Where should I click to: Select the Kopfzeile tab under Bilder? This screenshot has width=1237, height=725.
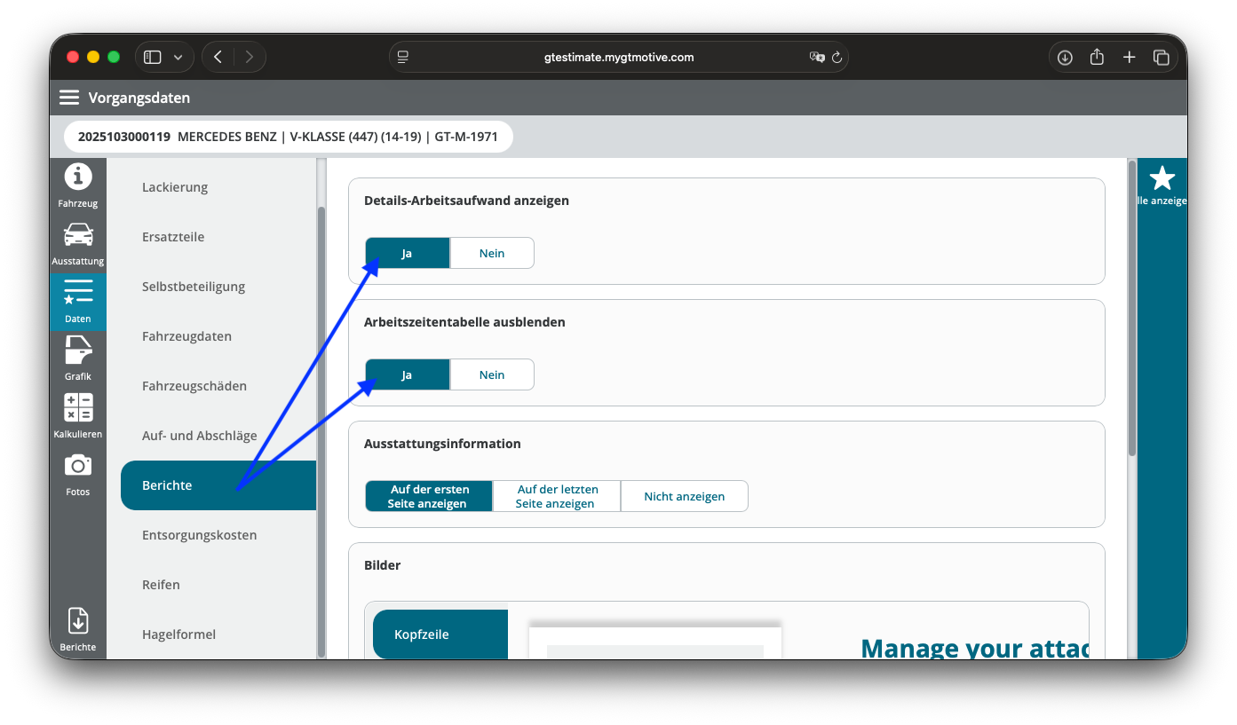(x=440, y=634)
